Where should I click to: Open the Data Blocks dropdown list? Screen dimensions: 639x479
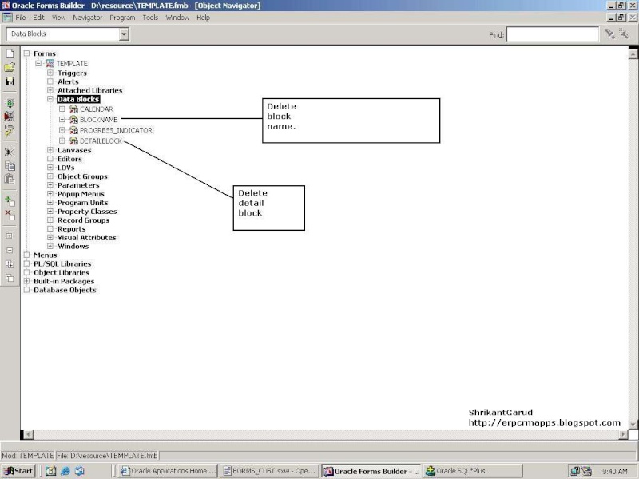tap(125, 34)
